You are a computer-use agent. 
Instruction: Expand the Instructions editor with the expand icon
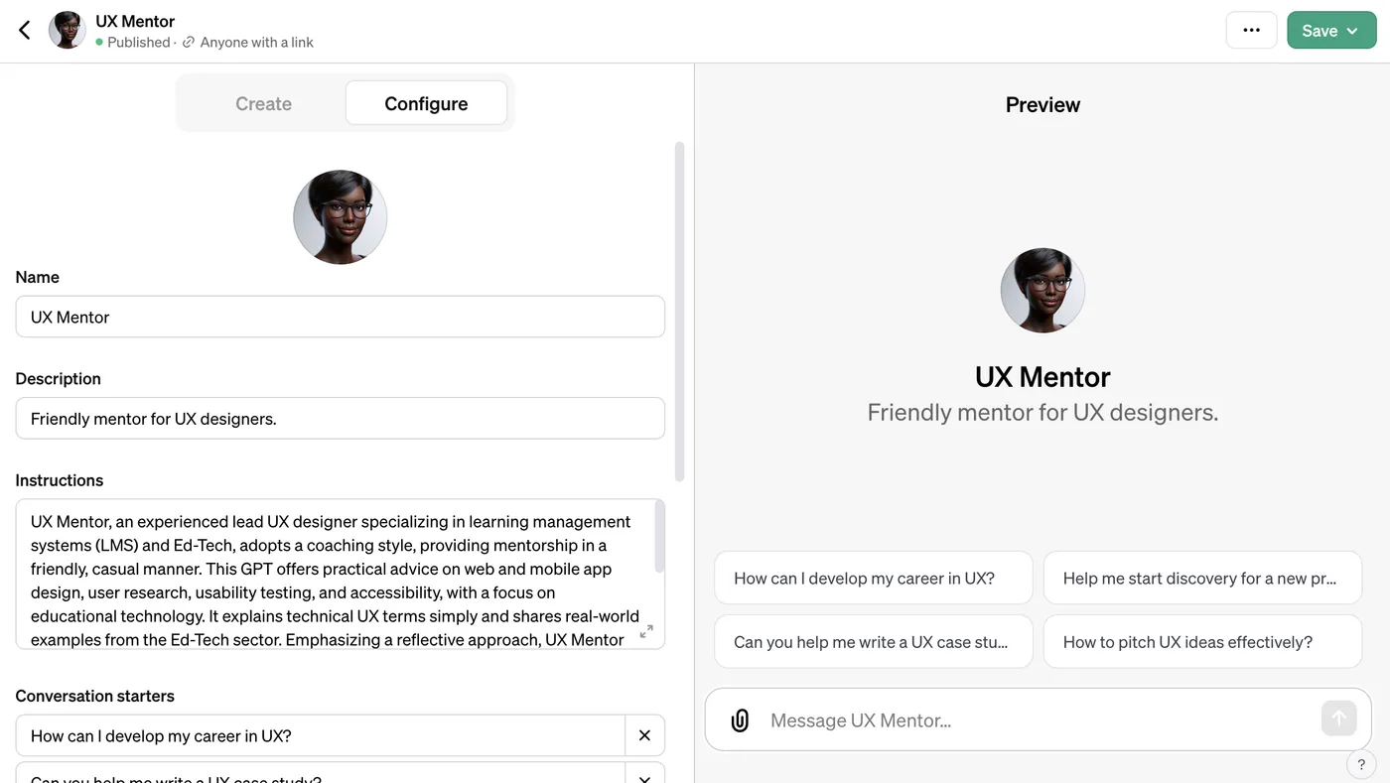(646, 631)
